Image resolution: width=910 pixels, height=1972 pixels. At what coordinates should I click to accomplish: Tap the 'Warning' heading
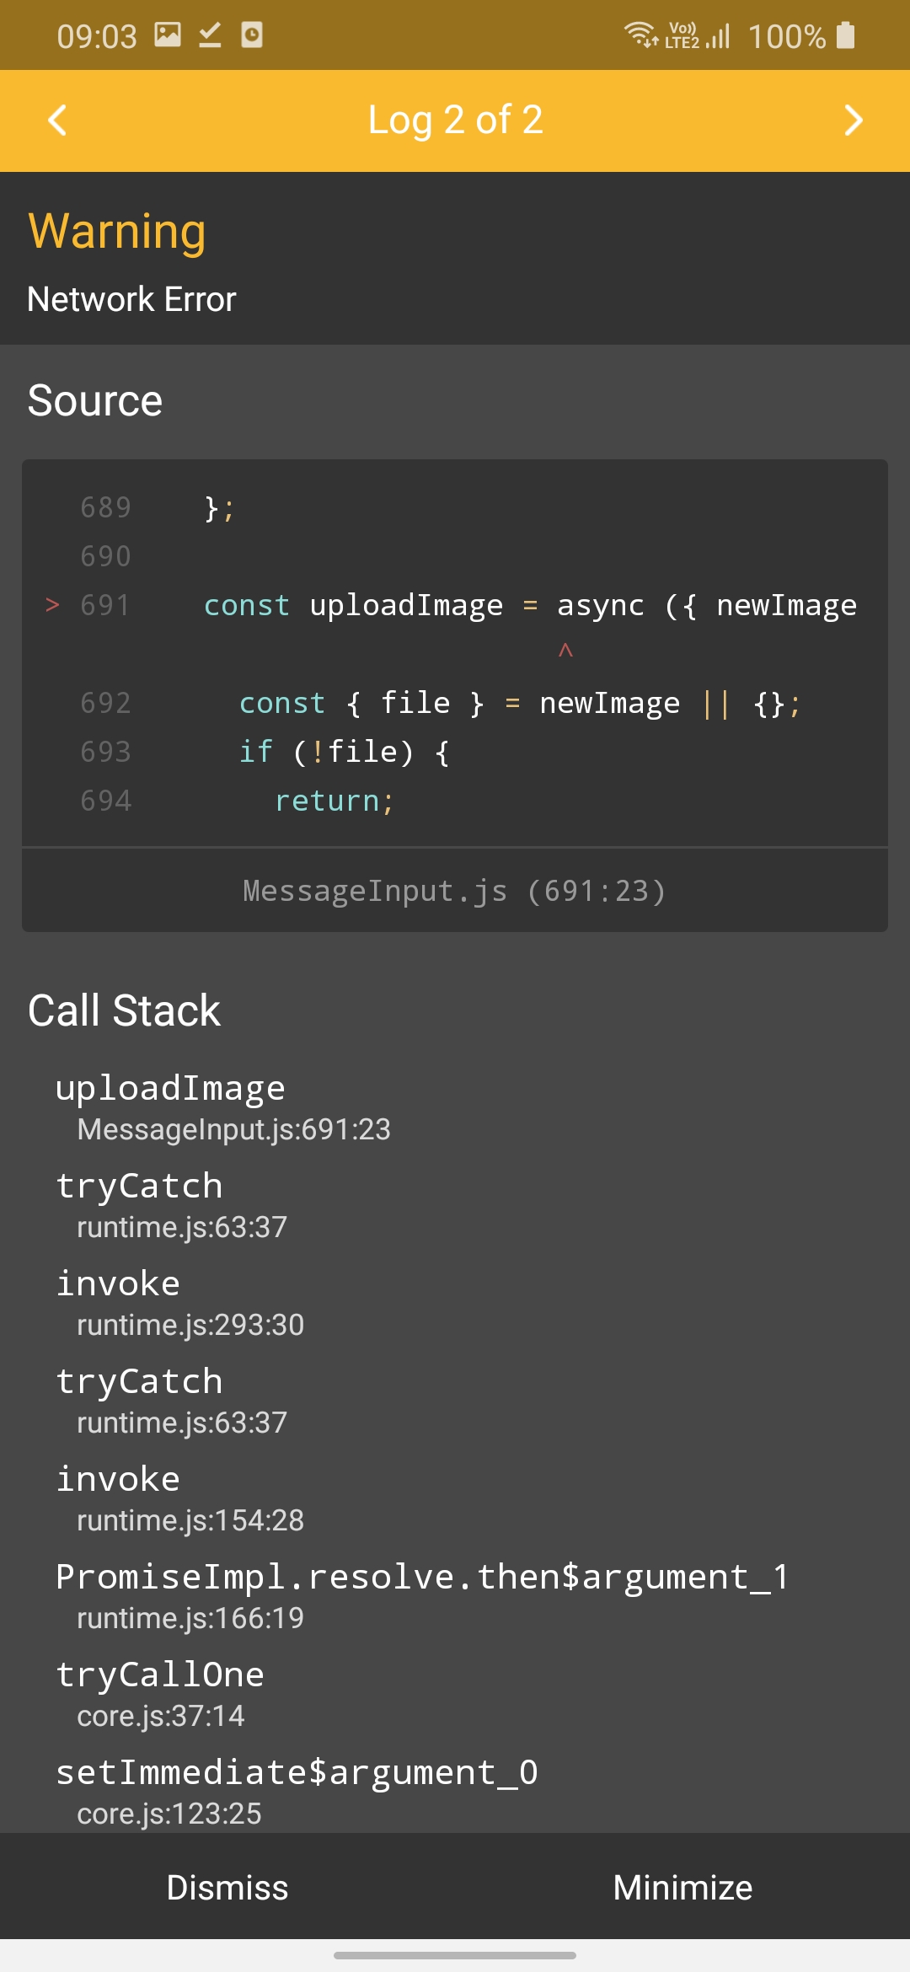click(117, 231)
